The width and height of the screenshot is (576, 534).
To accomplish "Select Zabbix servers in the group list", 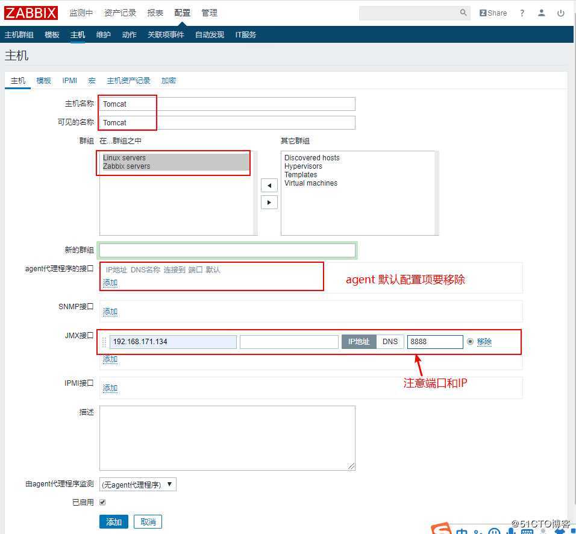I will (126, 166).
